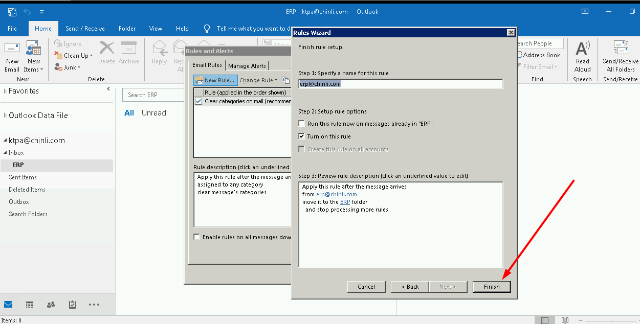640x324 pixels.
Task: Click the rule name text field
Action: [x=401, y=84]
